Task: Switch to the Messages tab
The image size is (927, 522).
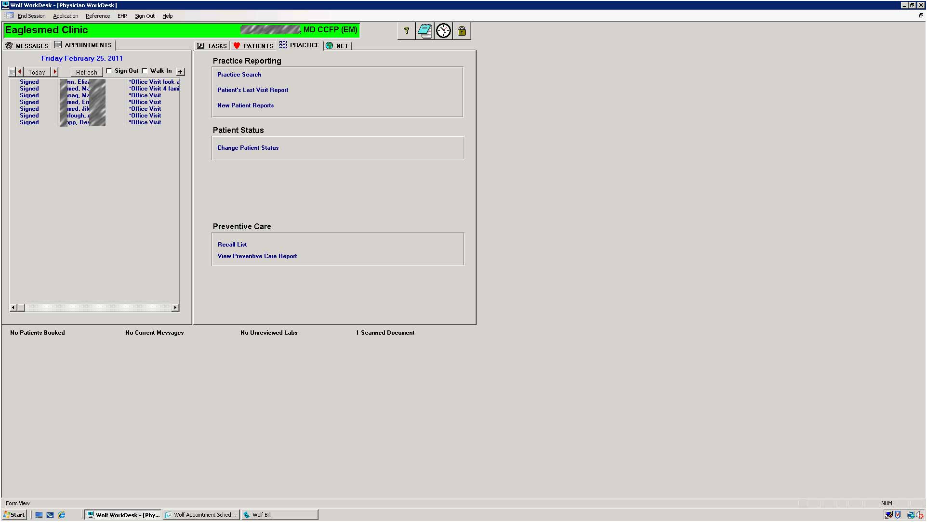Action: [27, 46]
